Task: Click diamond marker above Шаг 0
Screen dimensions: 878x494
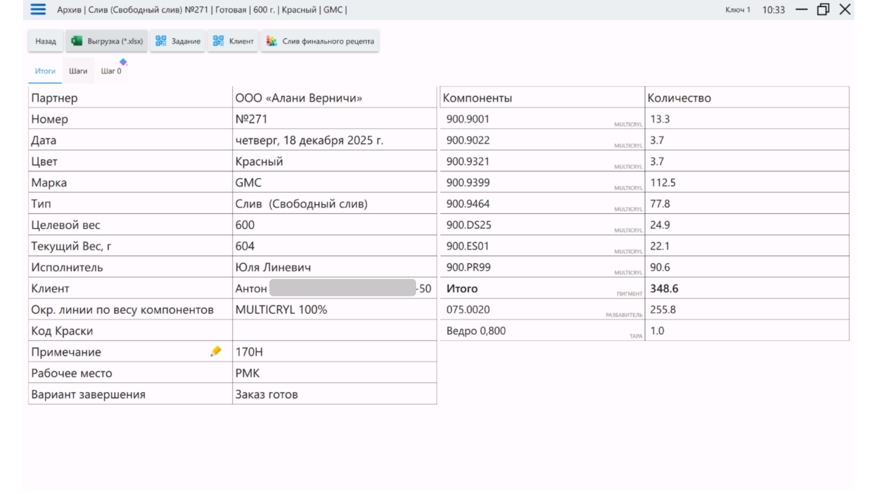Action: click(123, 62)
